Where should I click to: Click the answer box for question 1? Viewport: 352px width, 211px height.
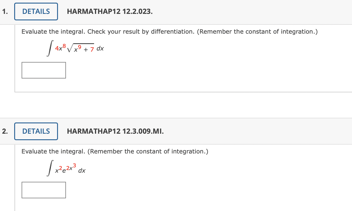tap(43, 70)
